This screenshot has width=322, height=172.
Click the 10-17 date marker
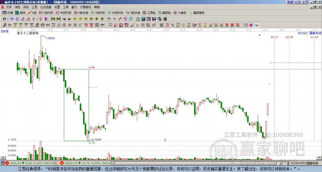[274, 37]
